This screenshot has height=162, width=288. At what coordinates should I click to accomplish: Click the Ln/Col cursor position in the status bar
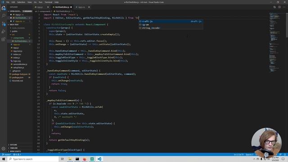click(x=239, y=155)
